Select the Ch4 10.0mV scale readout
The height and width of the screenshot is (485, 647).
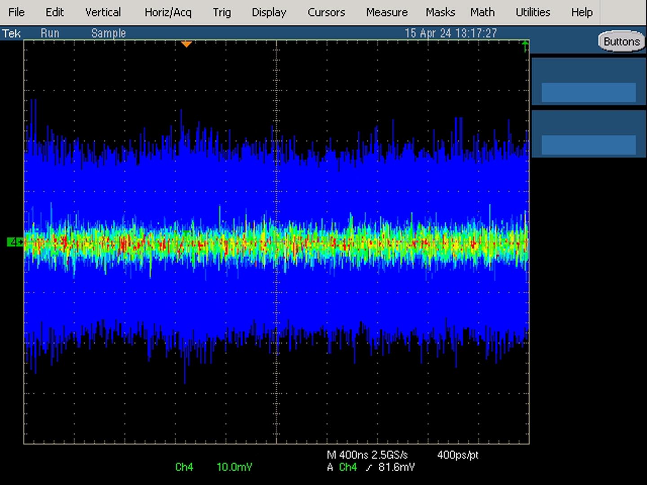click(x=214, y=467)
